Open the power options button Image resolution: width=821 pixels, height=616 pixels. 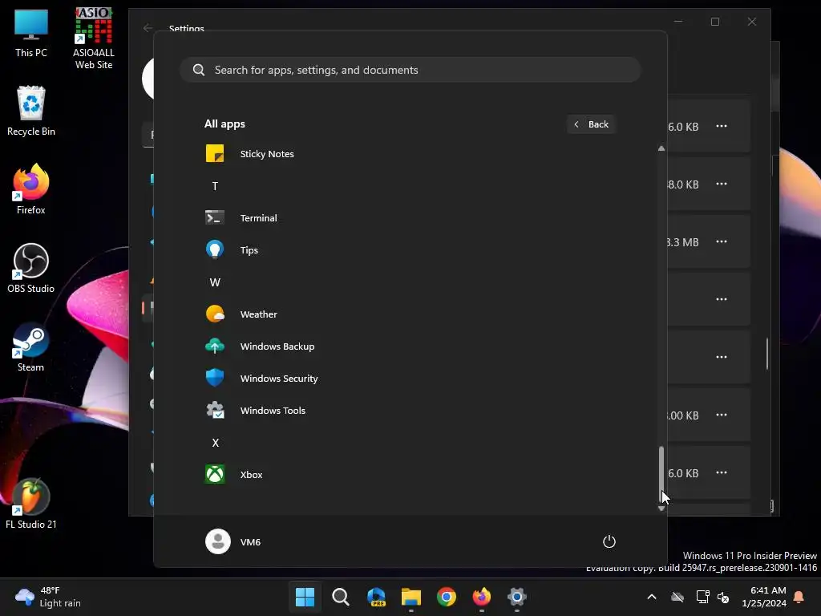[x=609, y=541]
